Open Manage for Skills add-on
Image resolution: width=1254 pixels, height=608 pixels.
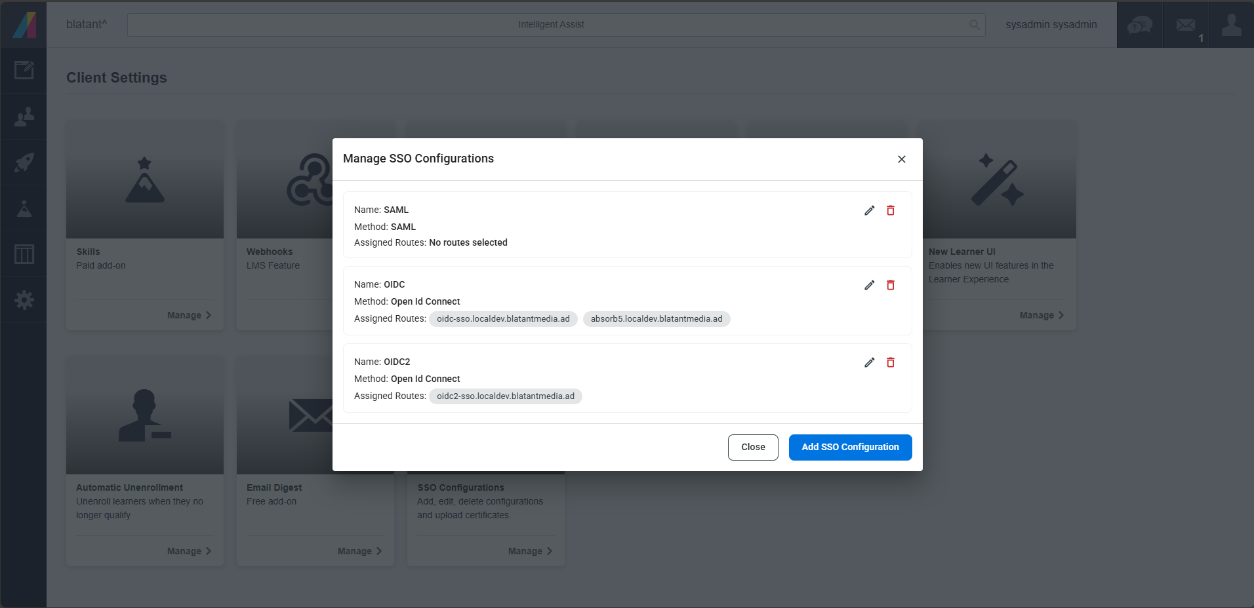(189, 315)
